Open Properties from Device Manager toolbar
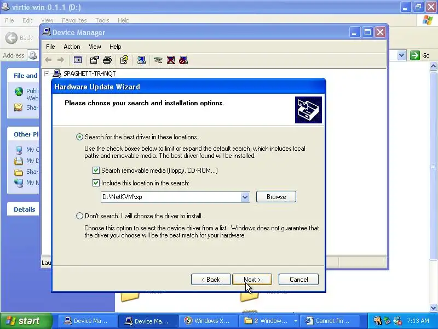 point(94,60)
